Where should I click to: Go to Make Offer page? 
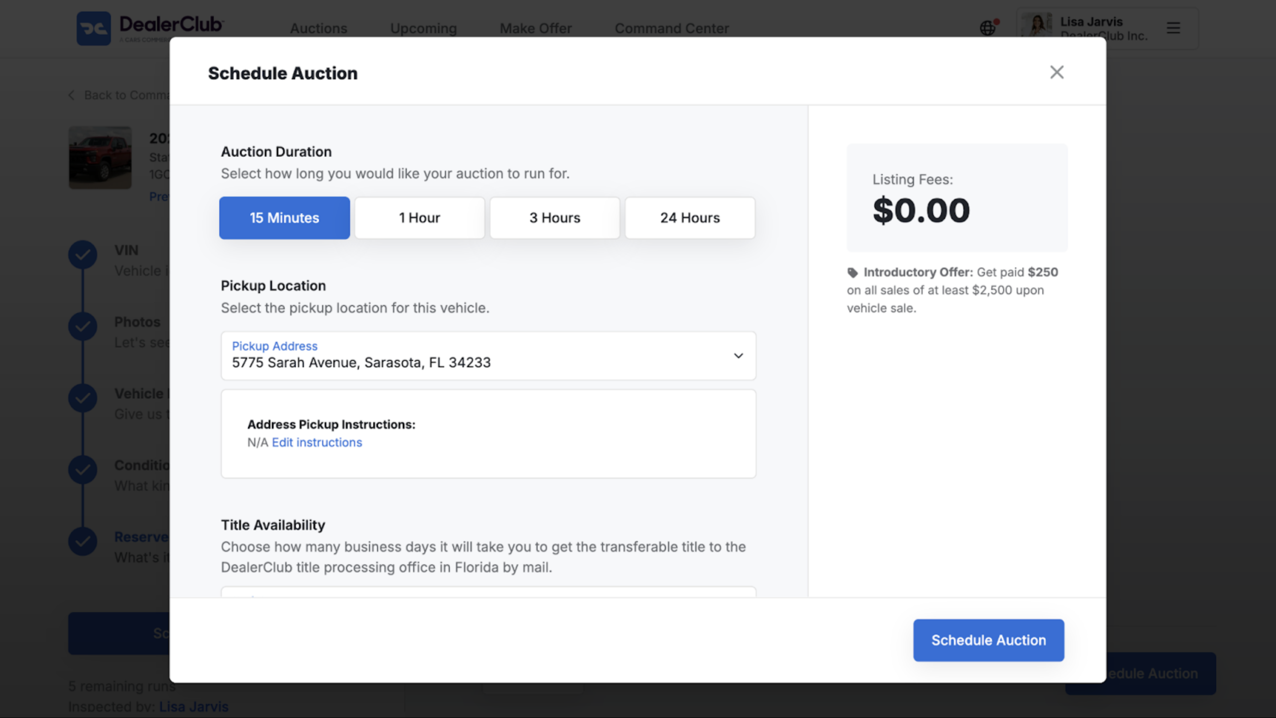[x=536, y=28]
